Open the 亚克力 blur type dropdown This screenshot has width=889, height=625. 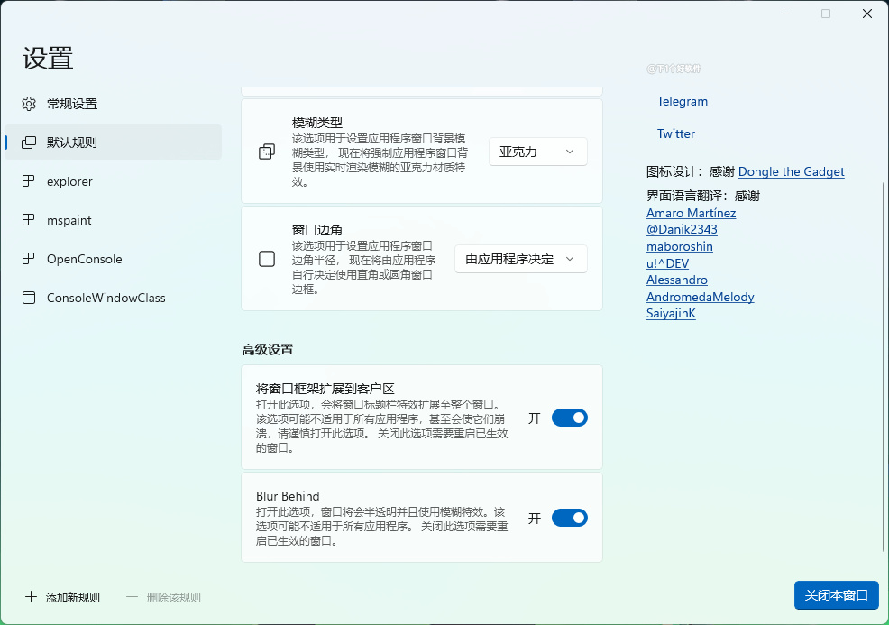(537, 152)
